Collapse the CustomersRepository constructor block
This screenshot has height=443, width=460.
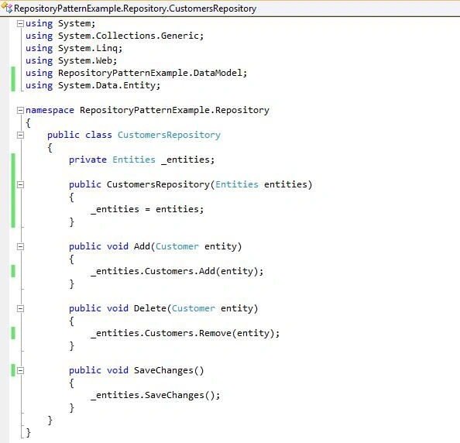20,185
